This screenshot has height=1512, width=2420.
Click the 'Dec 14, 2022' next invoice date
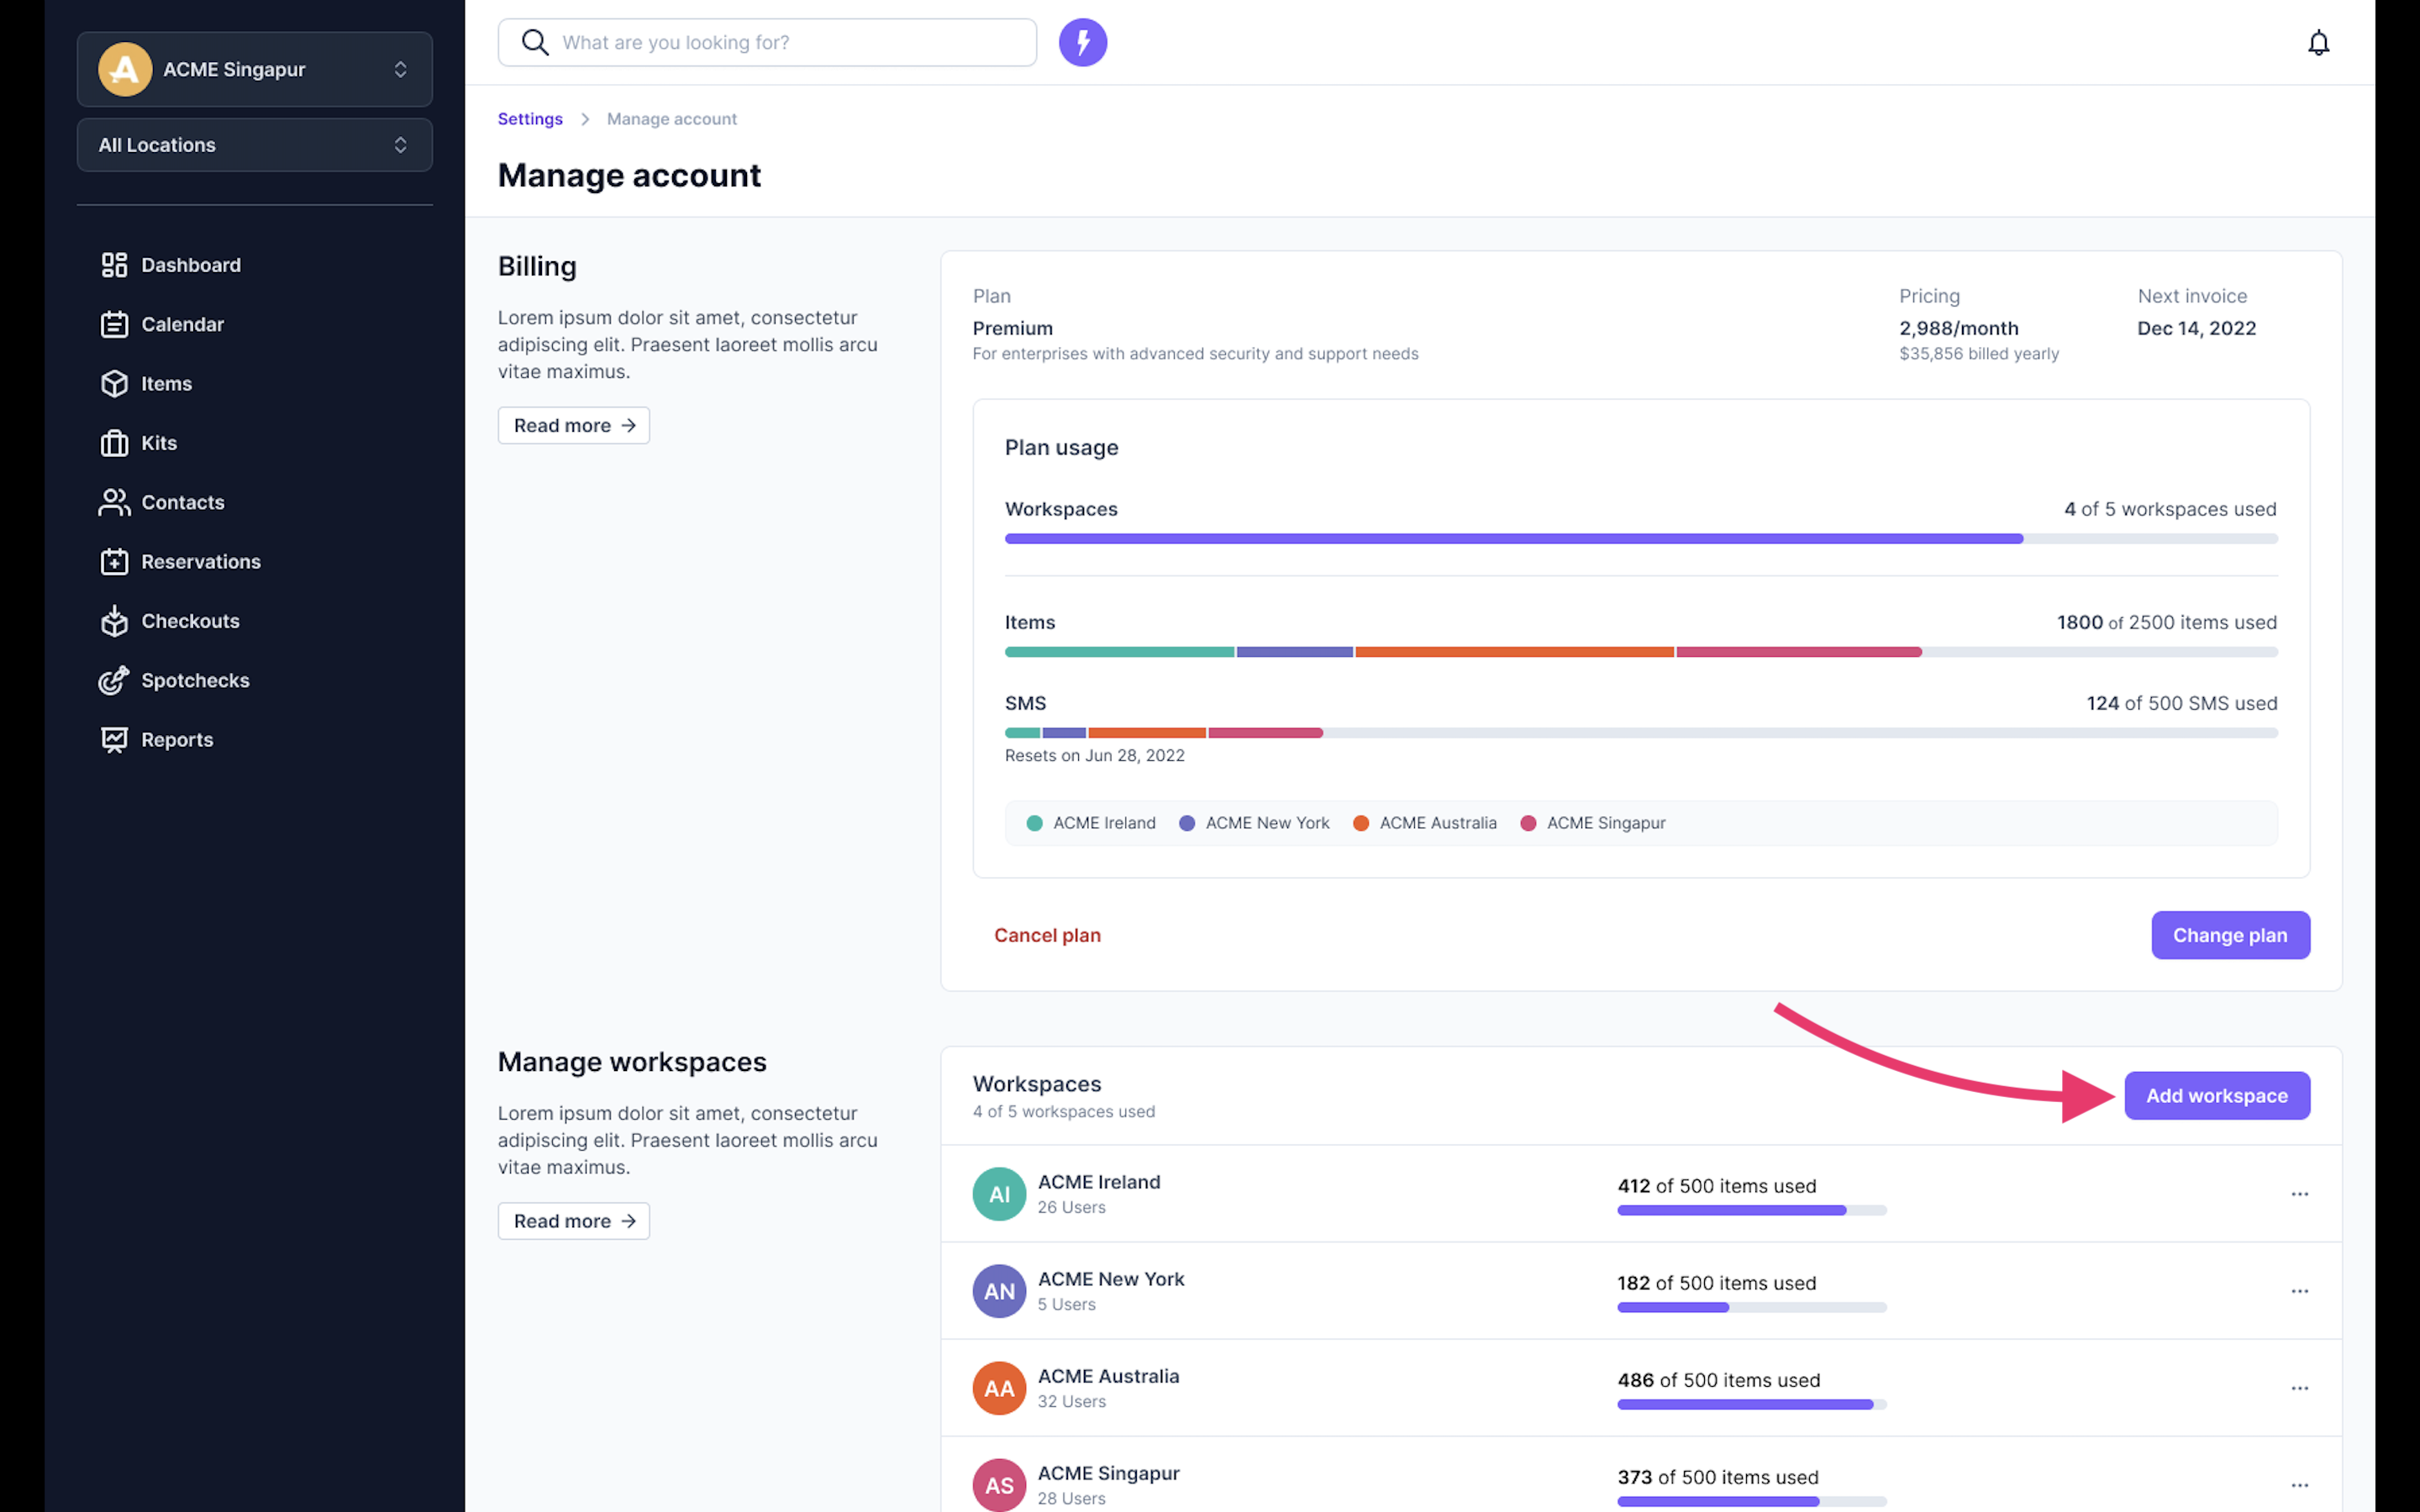click(2196, 328)
